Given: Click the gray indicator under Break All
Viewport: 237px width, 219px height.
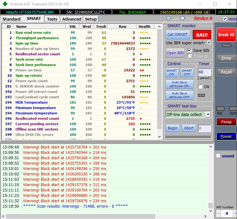Looking at the screenshot, I should (x=227, y=45).
